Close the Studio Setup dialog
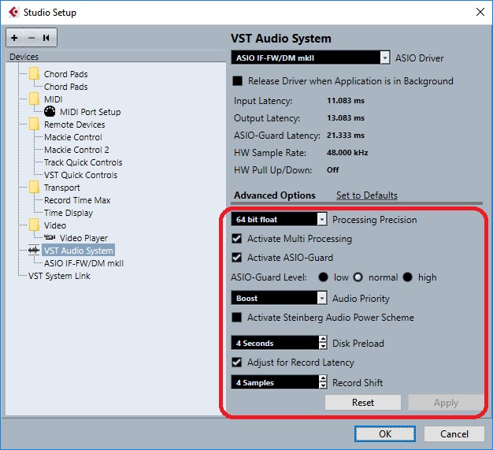Screen dimensions: 493x450 point(480,12)
